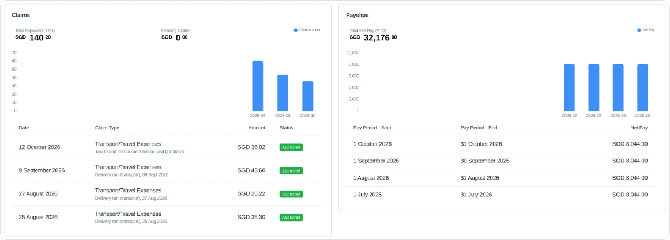Click Total Net Pay (YTD) amount 32,176
670x240 pixels.
(x=373, y=37)
